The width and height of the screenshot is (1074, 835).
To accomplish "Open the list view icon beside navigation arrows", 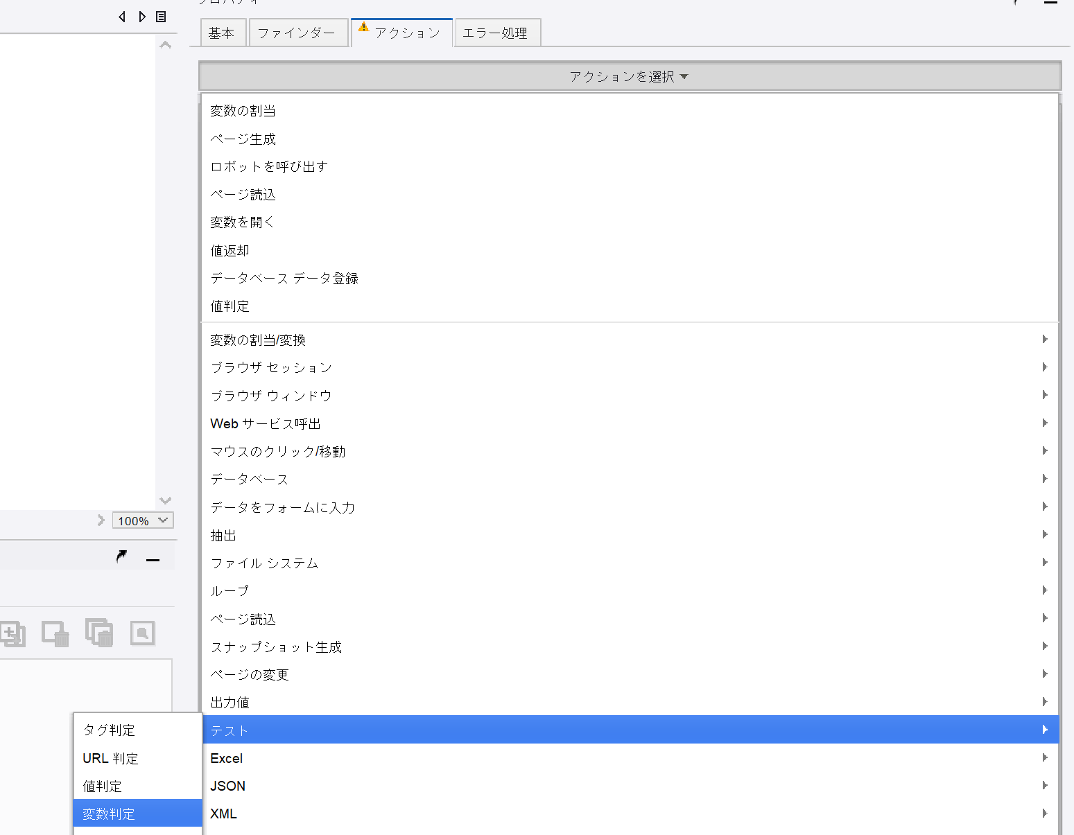I will (161, 17).
